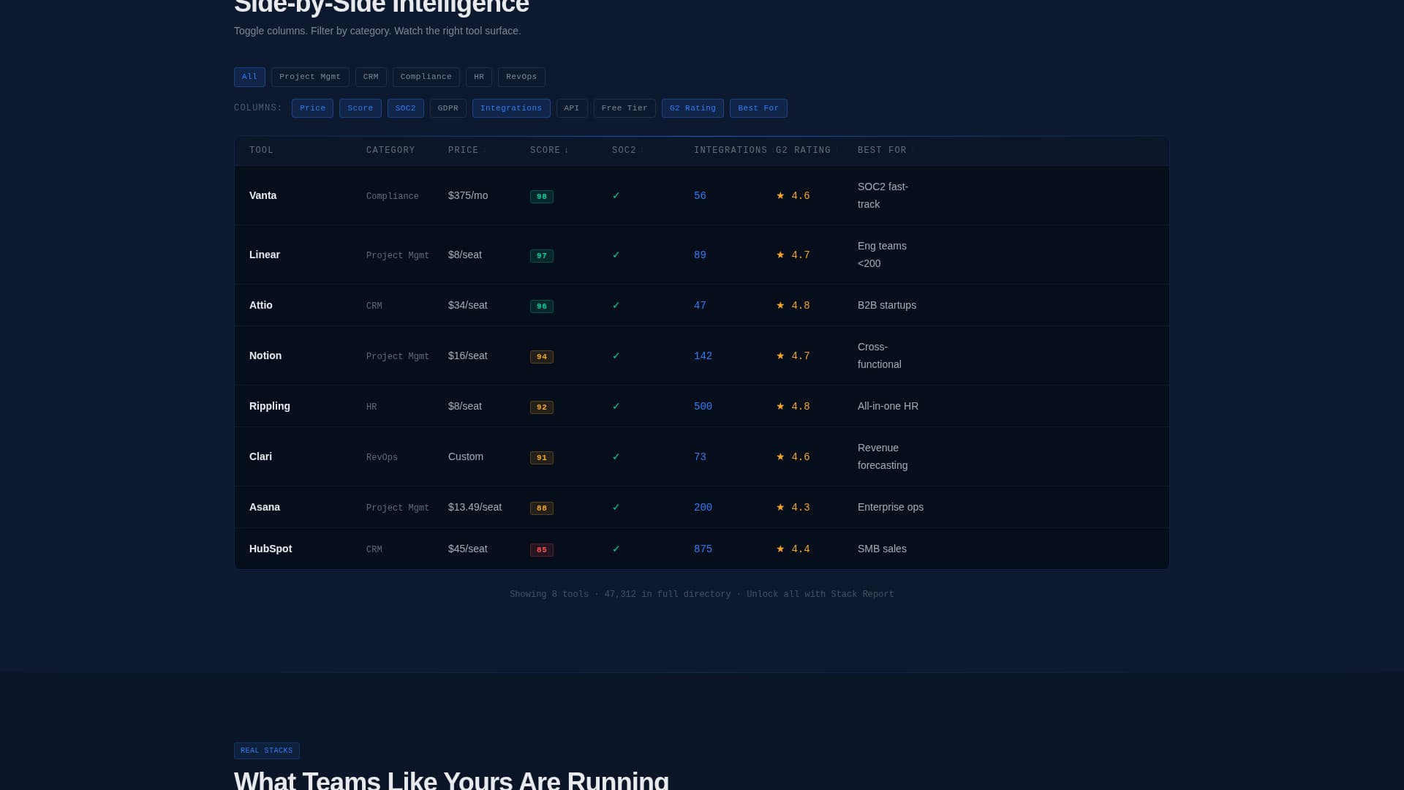Click Vanta's score badge 98
The image size is (1404, 790).
point(542,197)
